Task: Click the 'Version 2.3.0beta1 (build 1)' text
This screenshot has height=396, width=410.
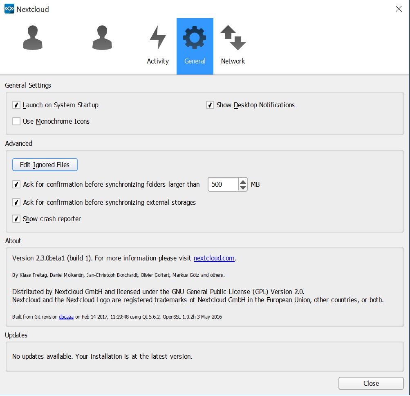Action: pos(52,258)
